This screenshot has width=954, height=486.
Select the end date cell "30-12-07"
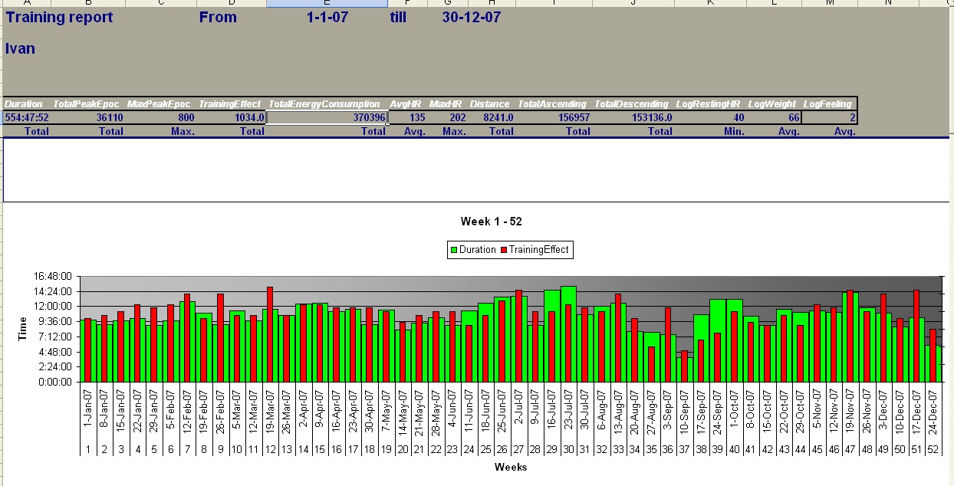tap(472, 17)
